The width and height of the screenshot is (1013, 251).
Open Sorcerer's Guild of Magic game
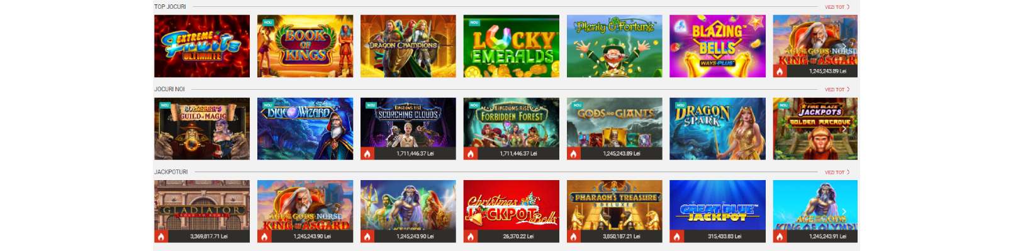click(x=202, y=129)
